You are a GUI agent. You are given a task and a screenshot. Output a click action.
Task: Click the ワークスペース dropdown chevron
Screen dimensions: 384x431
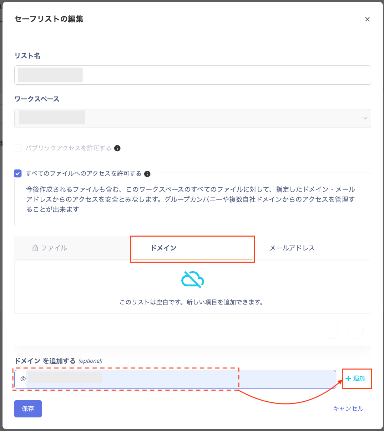pos(365,118)
